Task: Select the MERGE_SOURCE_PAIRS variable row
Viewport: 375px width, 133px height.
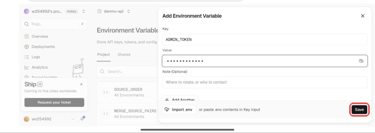Action: click(128, 114)
